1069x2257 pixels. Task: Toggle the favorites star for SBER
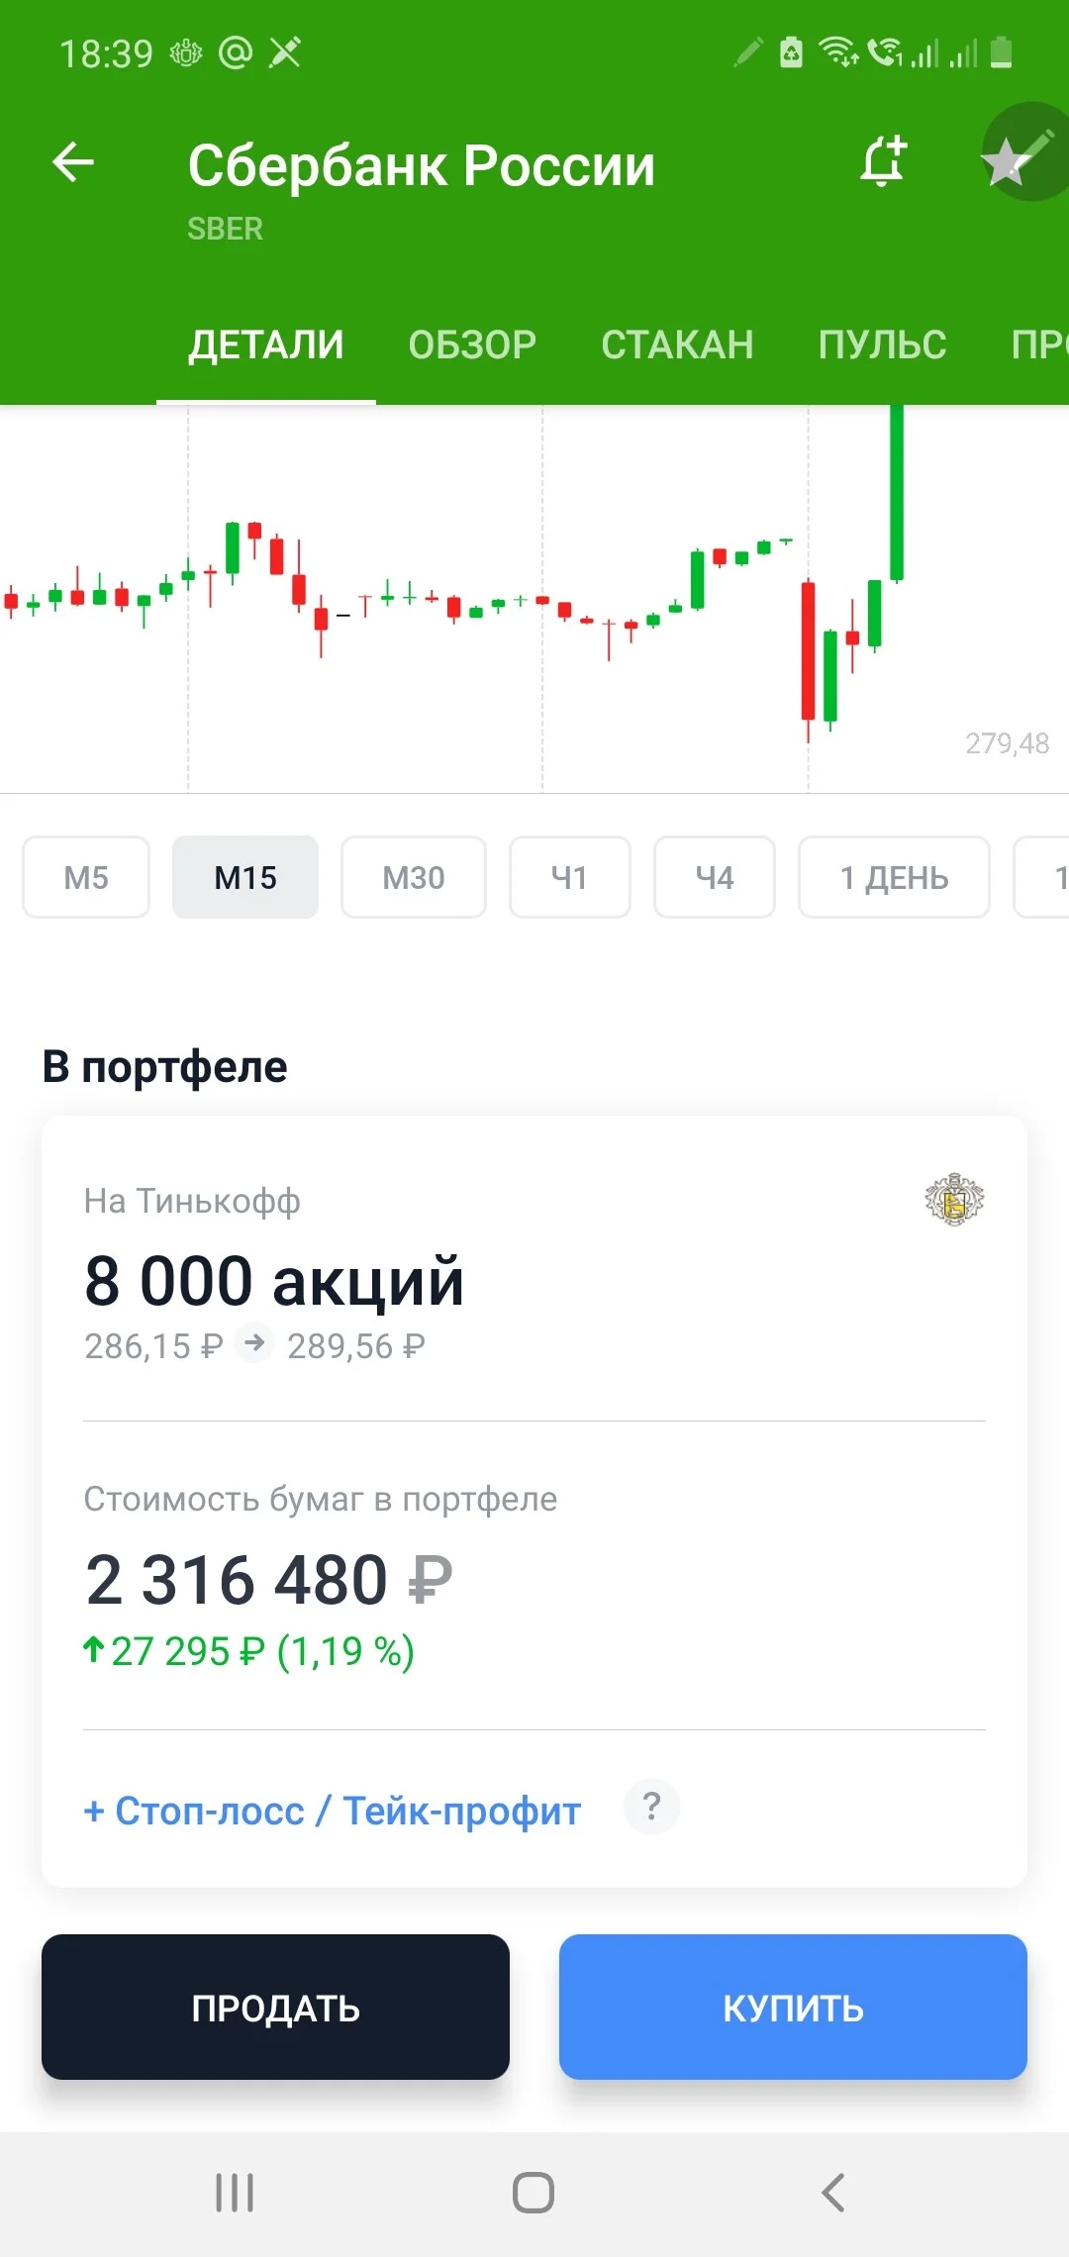click(x=1007, y=162)
